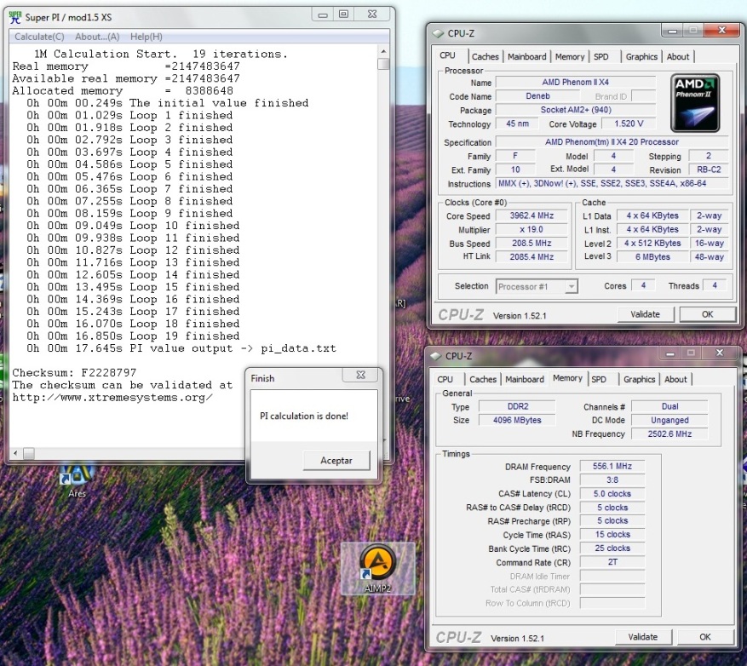Click the Multiplier value x 19.0

point(532,230)
